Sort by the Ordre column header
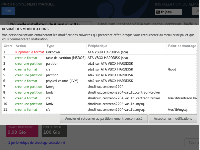Viewport: 200px width, 150px height. point(8,46)
